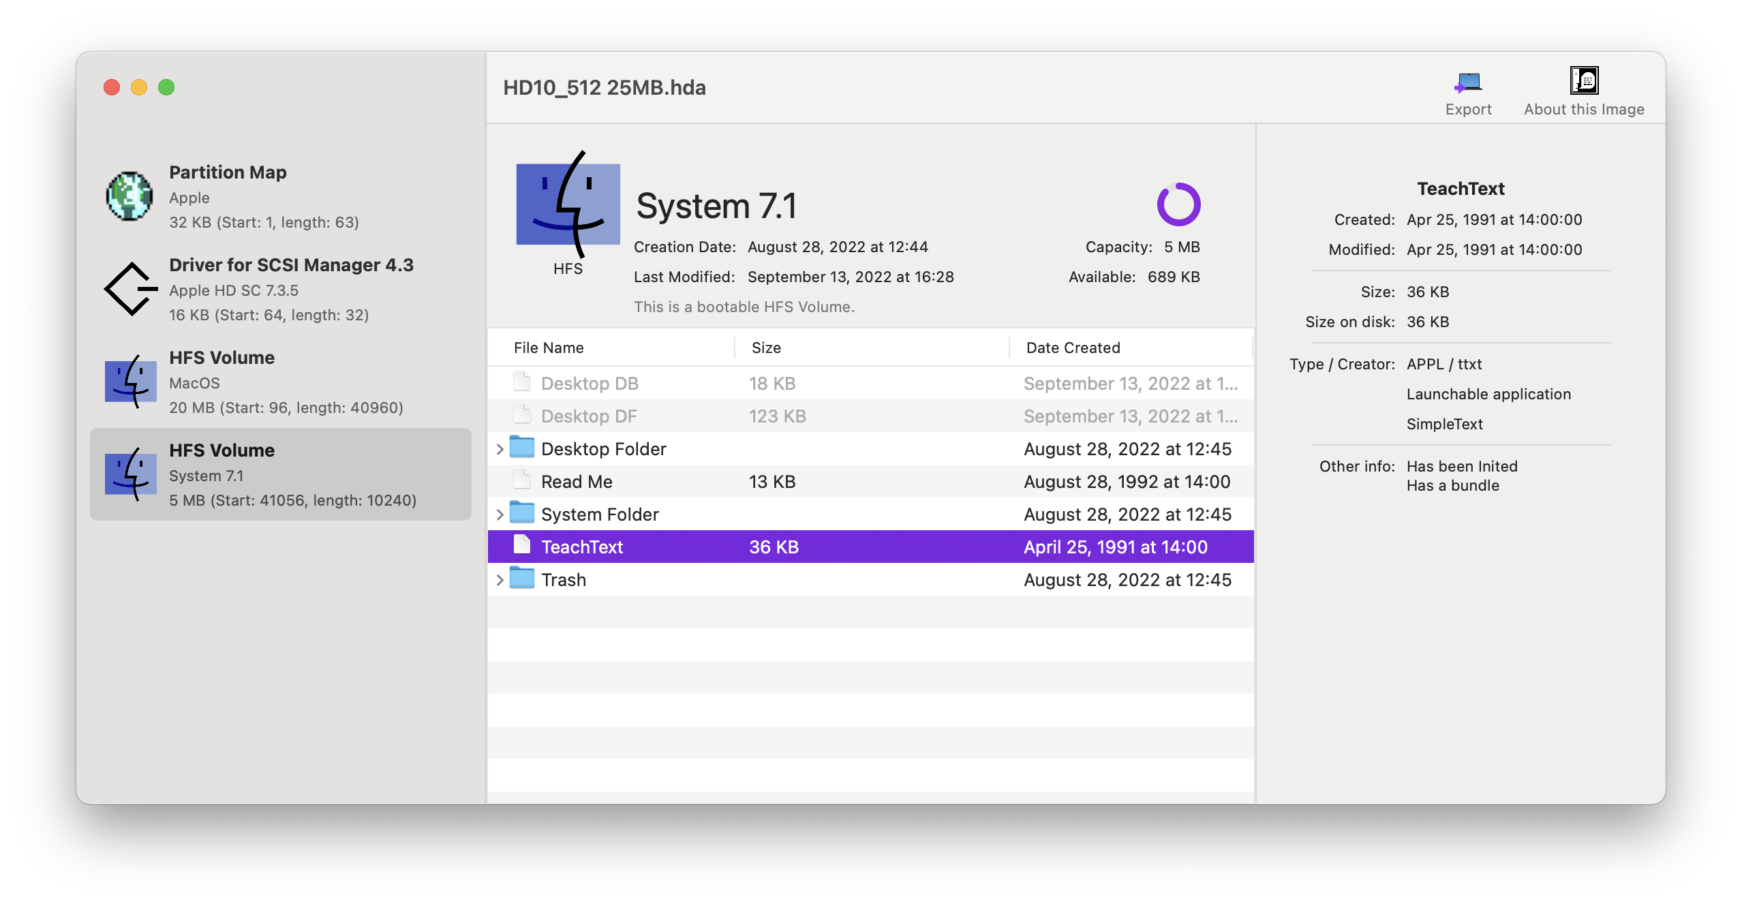Click the Desktop Folder folder icon
This screenshot has height=905, width=1742.
(522, 447)
